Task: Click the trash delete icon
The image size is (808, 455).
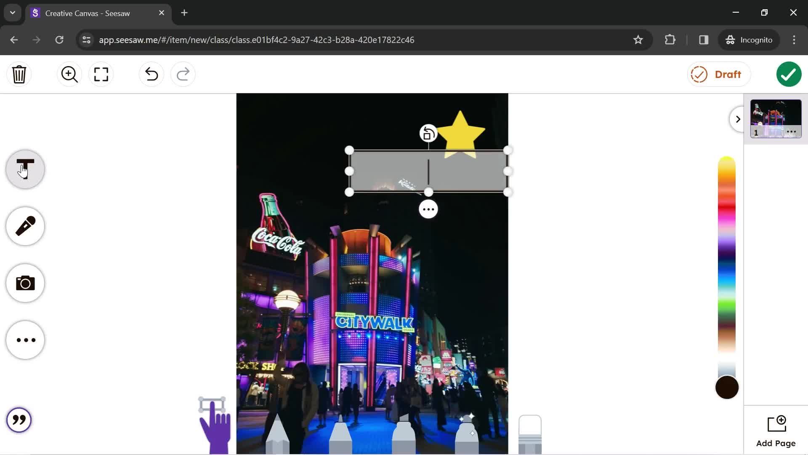Action: [x=19, y=75]
